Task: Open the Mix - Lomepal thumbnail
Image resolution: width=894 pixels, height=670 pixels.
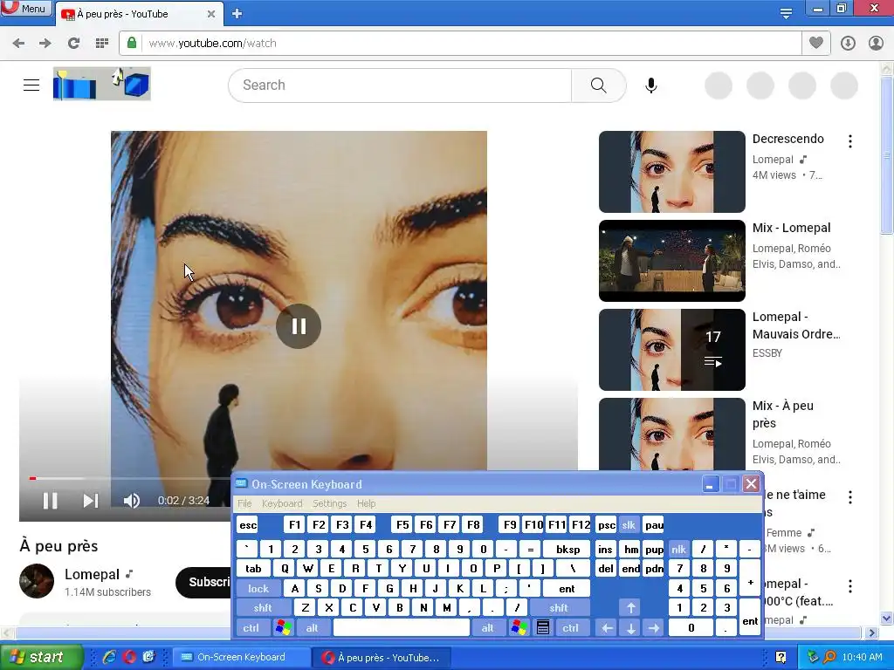Action: [x=672, y=261]
